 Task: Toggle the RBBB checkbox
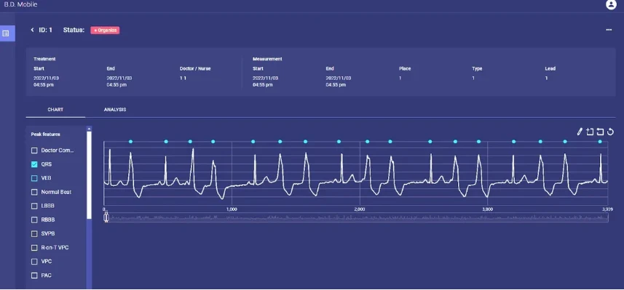click(34, 219)
